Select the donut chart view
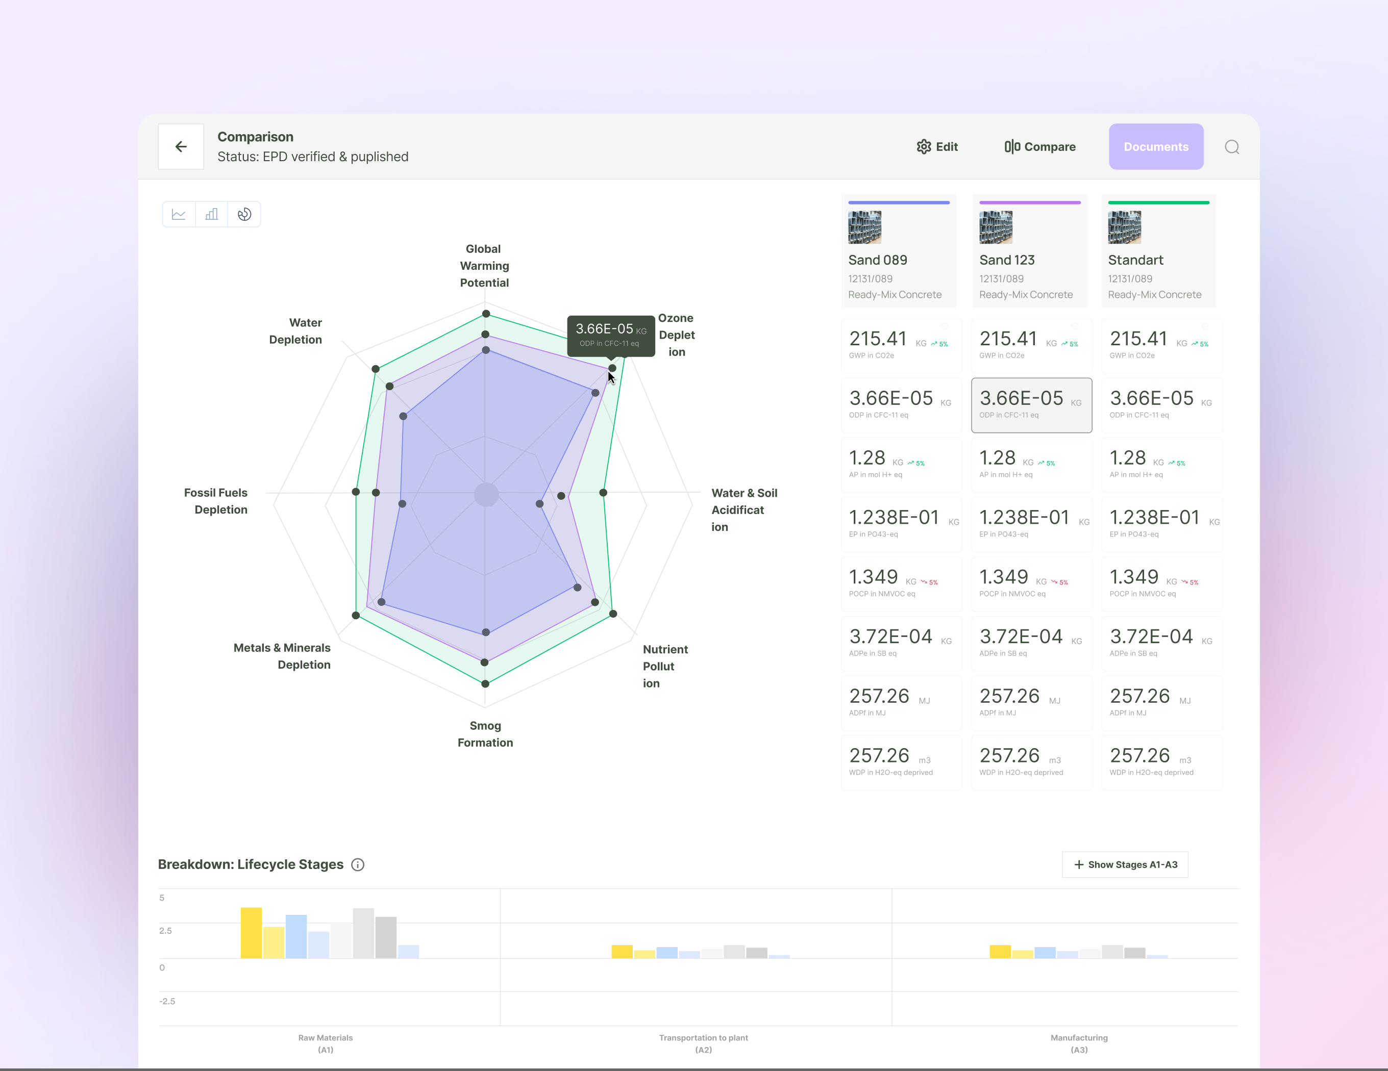1388x1071 pixels. [x=244, y=214]
